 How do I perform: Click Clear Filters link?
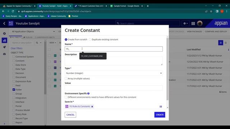click(x=17, y=48)
